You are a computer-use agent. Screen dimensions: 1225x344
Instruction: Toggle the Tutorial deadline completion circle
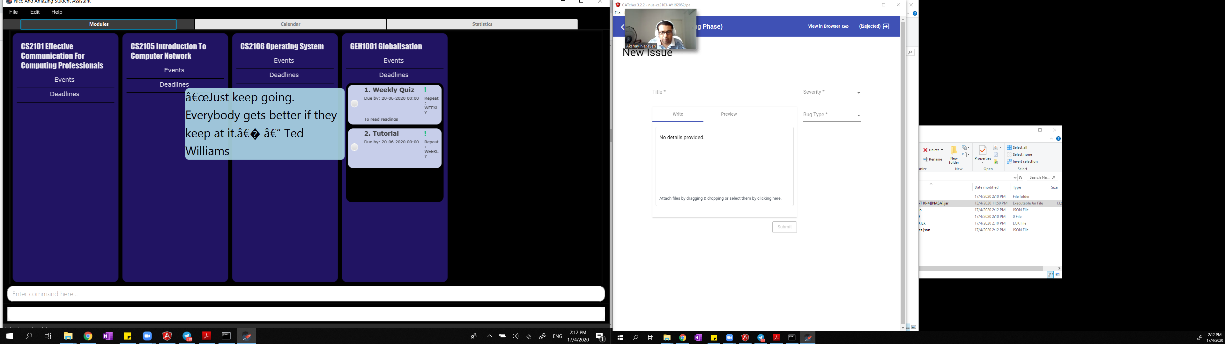pyautogui.click(x=354, y=148)
